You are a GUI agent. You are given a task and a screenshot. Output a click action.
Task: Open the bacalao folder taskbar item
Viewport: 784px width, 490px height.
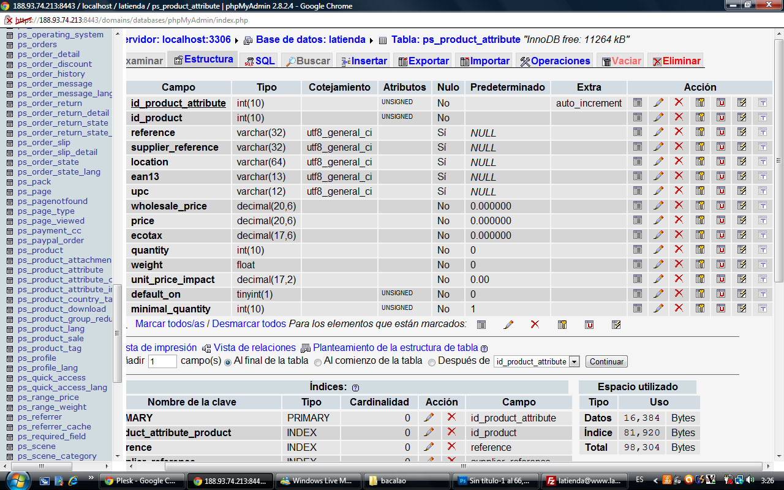point(407,481)
